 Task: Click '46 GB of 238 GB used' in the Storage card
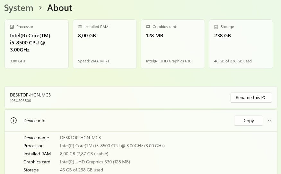233,61
